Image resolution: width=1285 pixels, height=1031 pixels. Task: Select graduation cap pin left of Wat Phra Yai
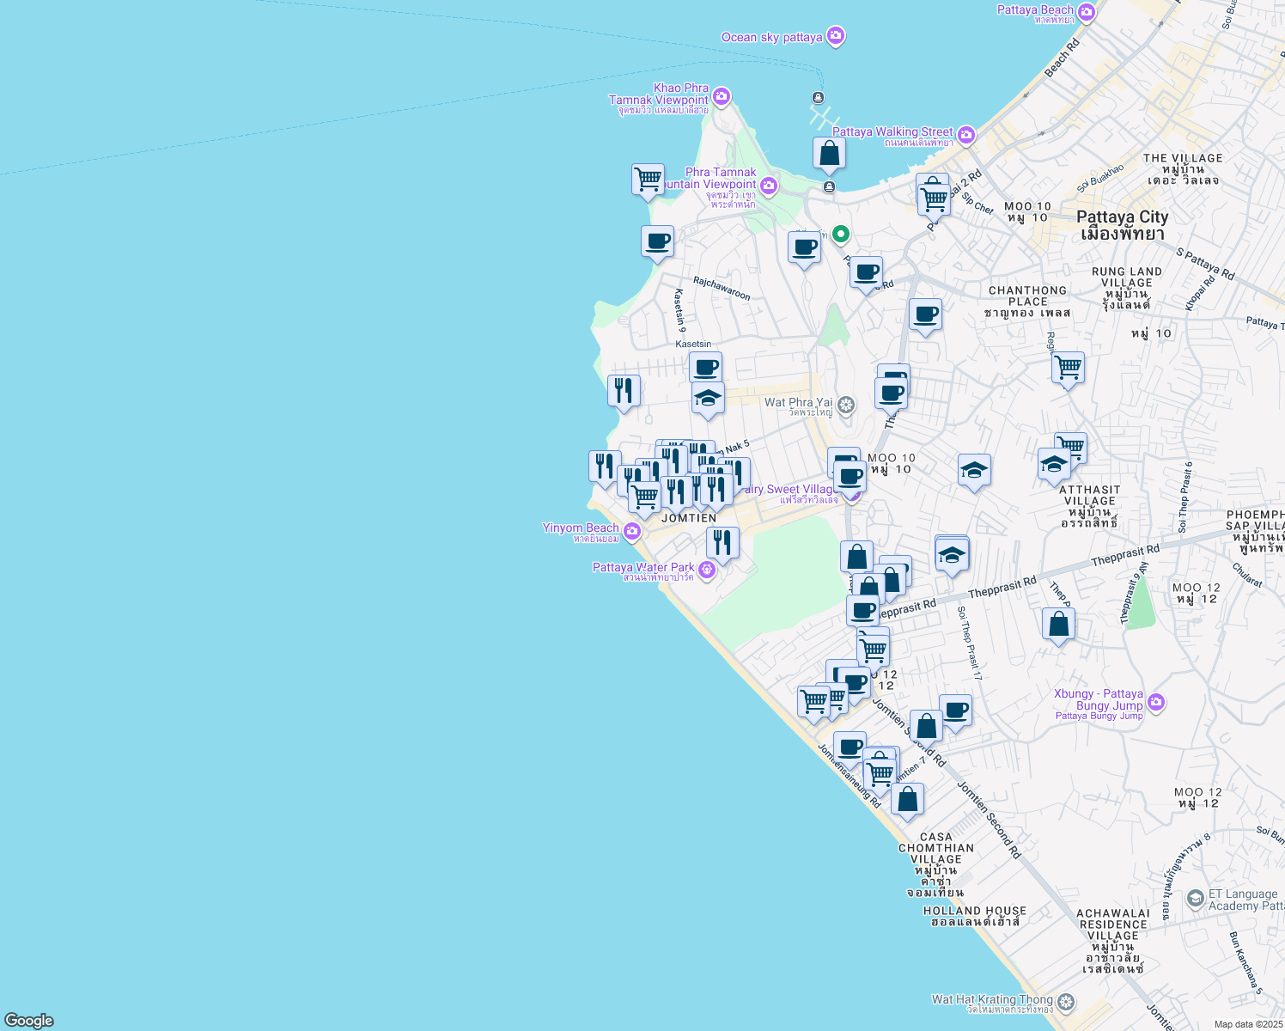click(708, 400)
